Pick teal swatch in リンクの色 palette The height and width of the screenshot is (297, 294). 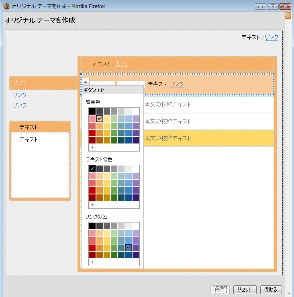coord(121,248)
